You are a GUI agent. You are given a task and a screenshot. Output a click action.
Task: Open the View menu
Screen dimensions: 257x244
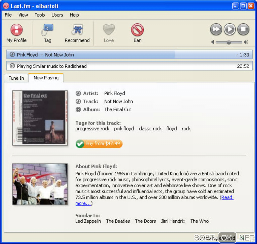coord(23,15)
